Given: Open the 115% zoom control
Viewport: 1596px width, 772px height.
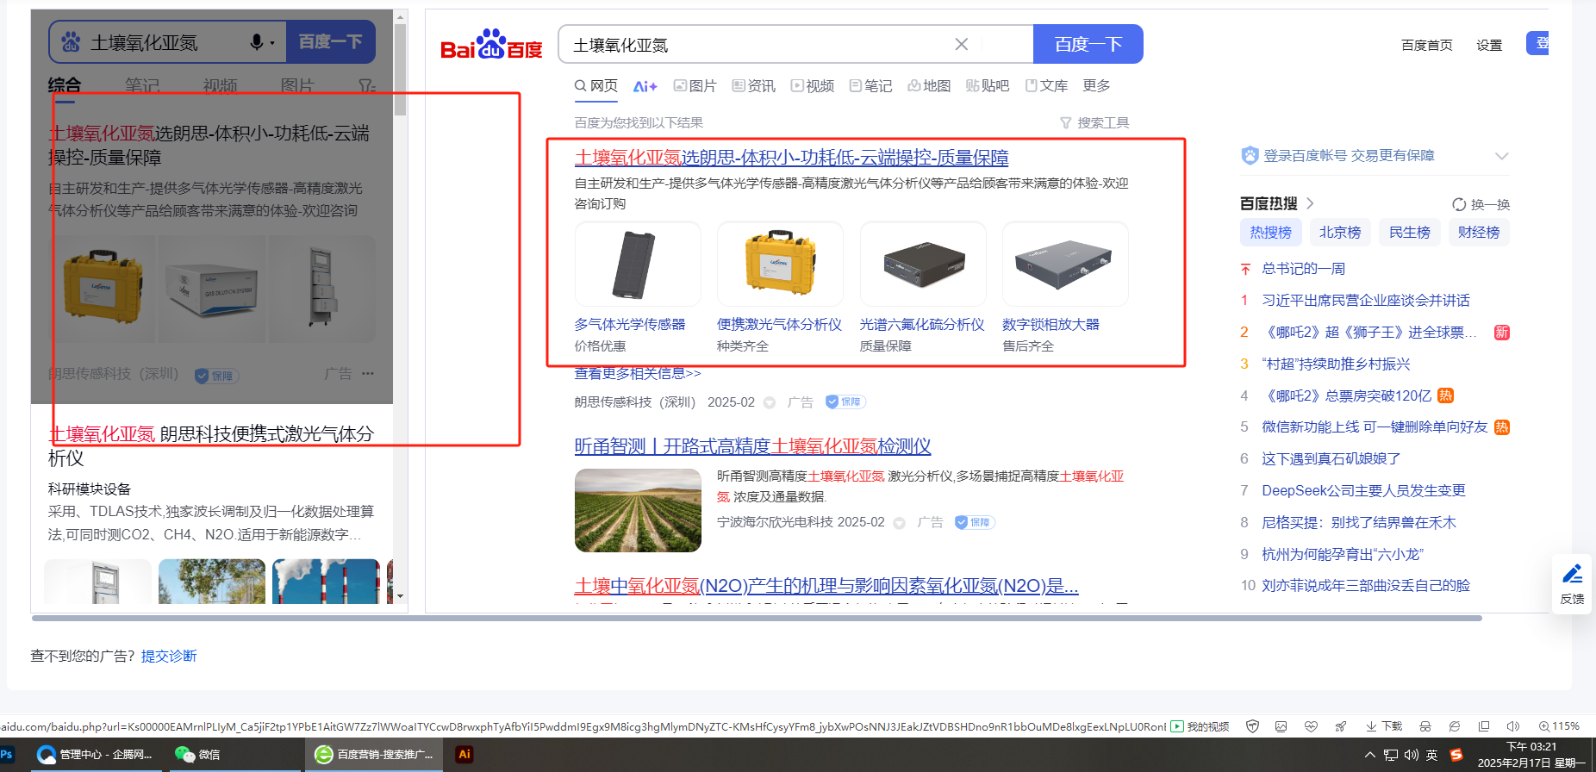Looking at the screenshot, I should pos(1559,726).
